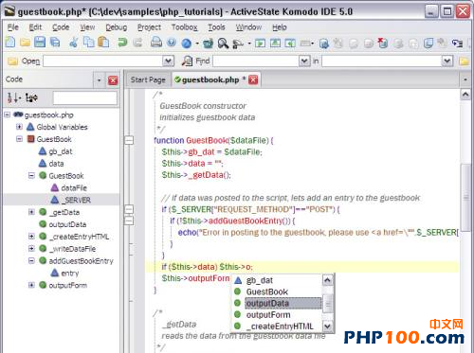474x353 pixels.
Task: Click the Paste clipboard icon
Action: click(x=103, y=43)
